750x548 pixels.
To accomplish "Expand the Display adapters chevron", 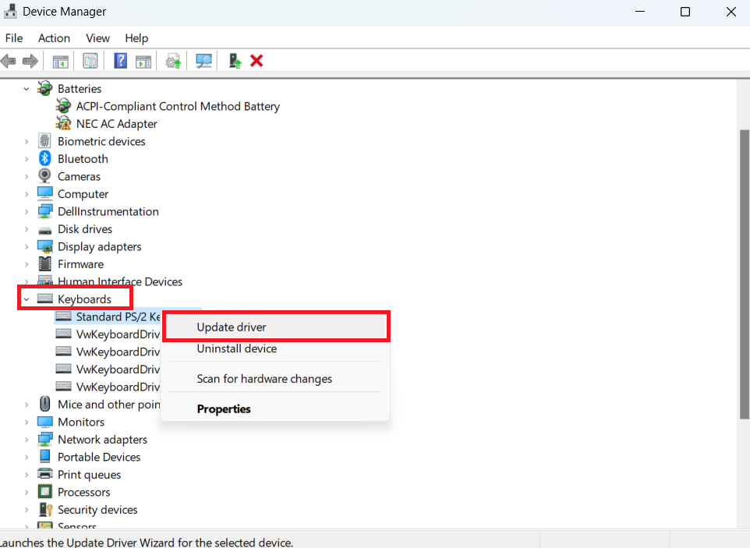I will 27,247.
